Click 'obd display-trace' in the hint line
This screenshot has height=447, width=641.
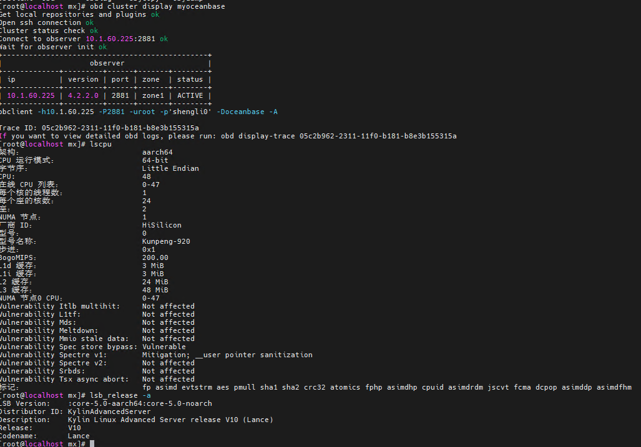pyautogui.click(x=258, y=136)
